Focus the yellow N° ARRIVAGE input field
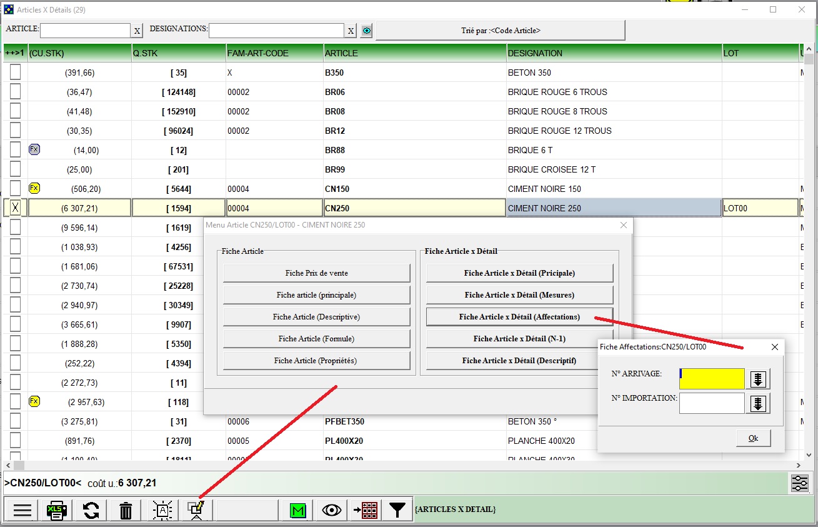Image resolution: width=818 pixels, height=527 pixels. click(712, 379)
